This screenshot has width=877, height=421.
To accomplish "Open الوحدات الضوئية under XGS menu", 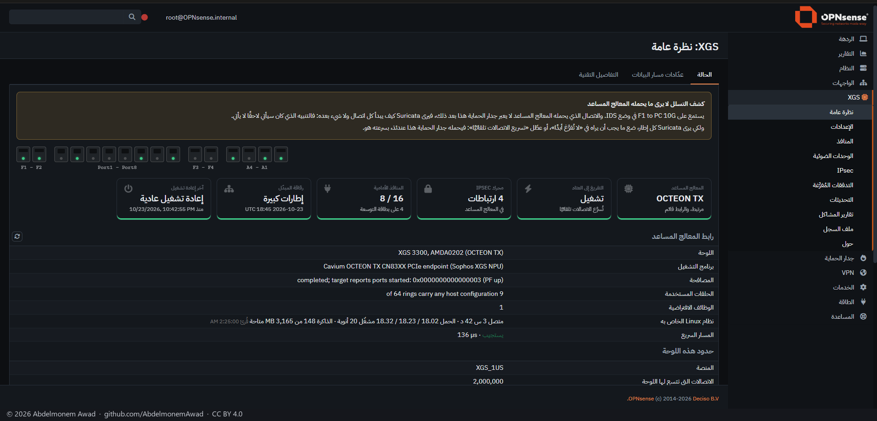I will point(800,156).
